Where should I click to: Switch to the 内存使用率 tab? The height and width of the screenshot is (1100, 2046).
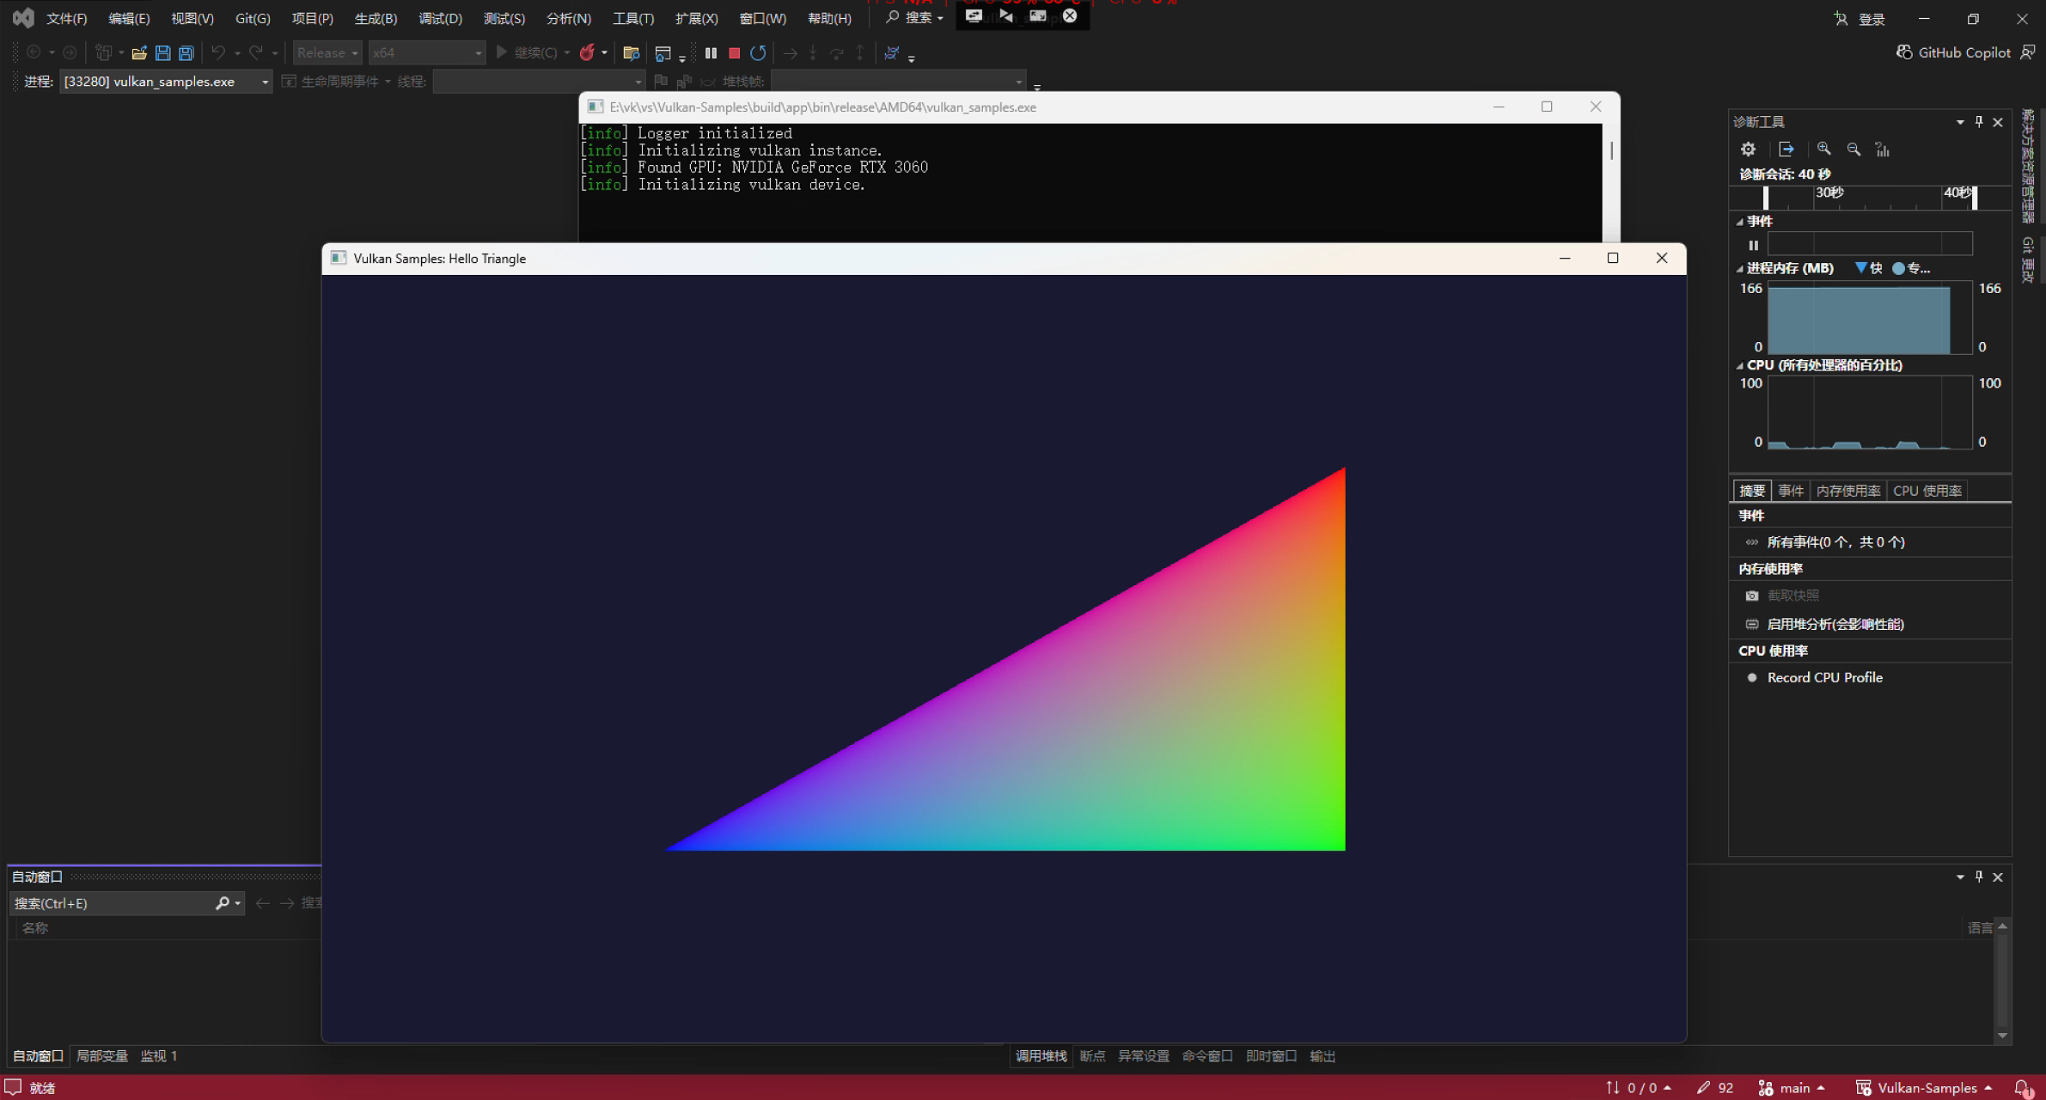point(1848,491)
